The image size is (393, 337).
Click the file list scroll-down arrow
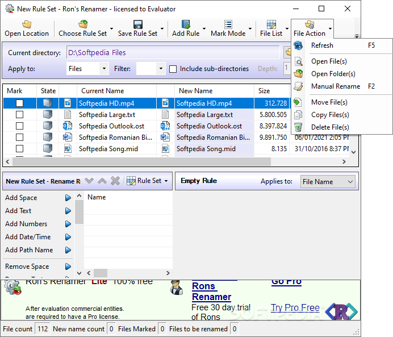coord(354,152)
